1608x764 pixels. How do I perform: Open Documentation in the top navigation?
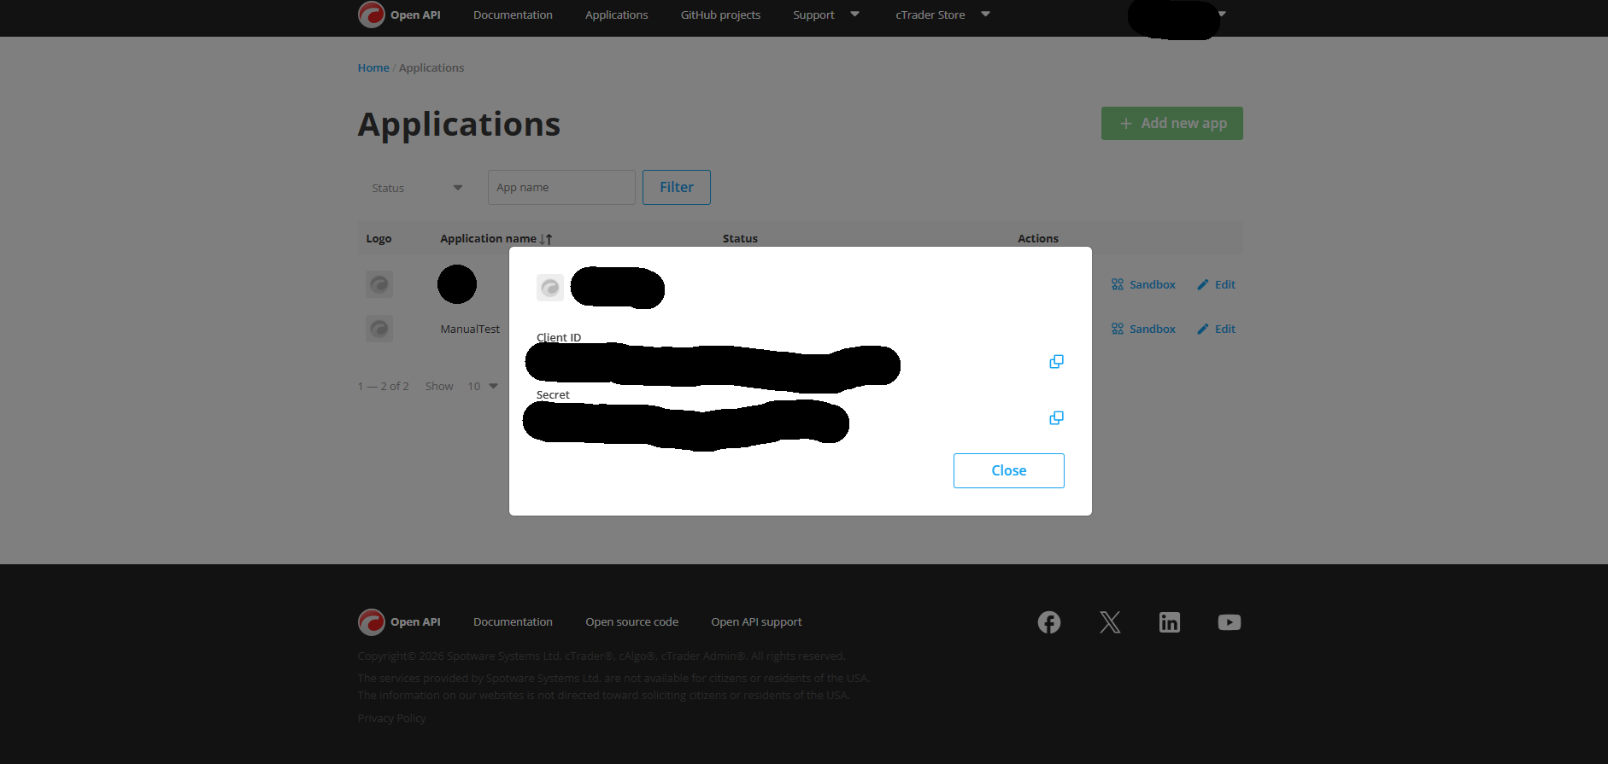tap(513, 15)
